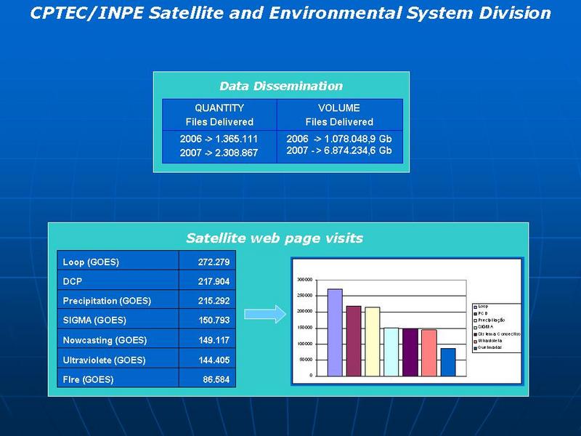This screenshot has height=436, width=581.
Task: Click the maroon second bar in the chart
Action: [x=354, y=341]
